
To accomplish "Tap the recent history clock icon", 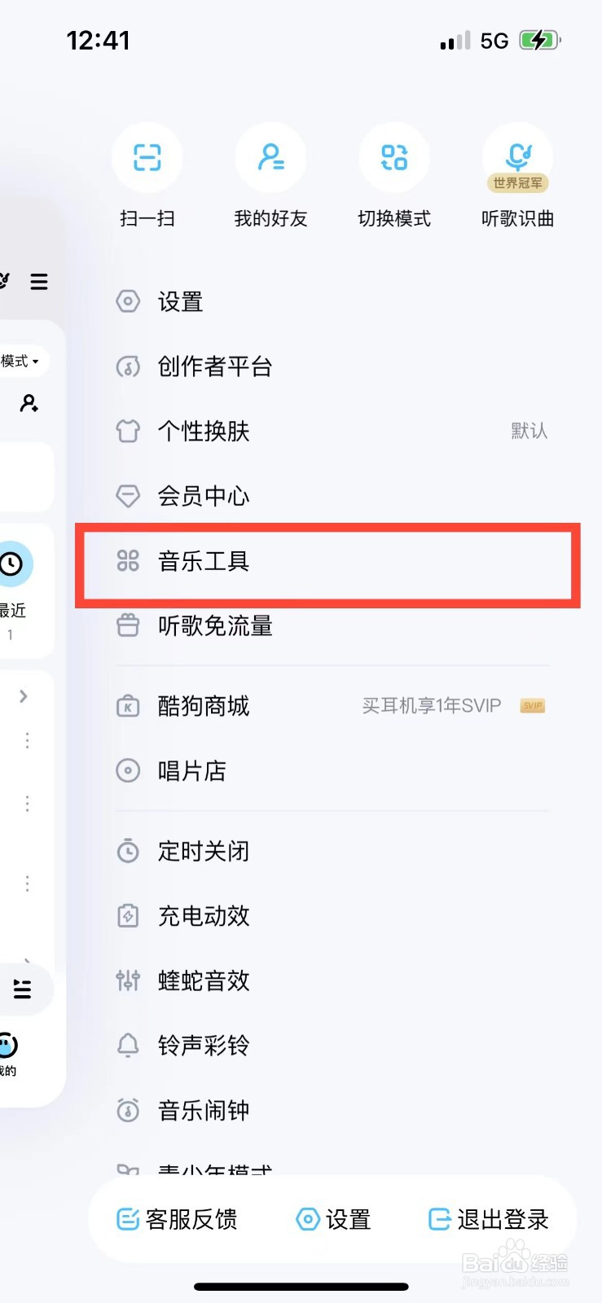I will point(12,564).
